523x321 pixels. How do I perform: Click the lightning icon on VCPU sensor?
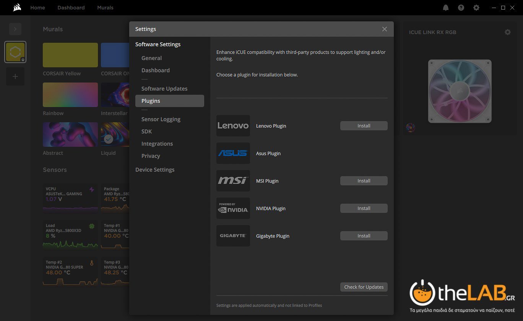point(92,190)
